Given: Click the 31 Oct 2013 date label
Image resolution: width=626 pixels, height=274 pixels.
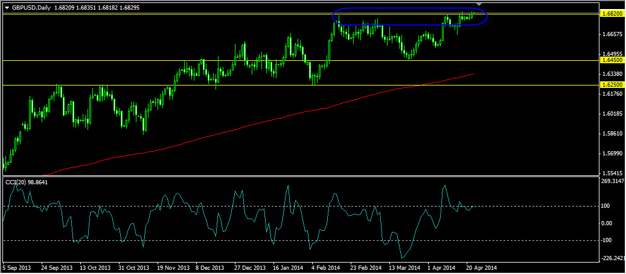Looking at the screenshot, I should [134, 267].
